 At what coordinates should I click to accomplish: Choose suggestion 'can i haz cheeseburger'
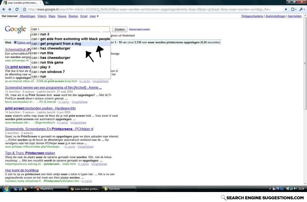pyautogui.click(x=71, y=48)
